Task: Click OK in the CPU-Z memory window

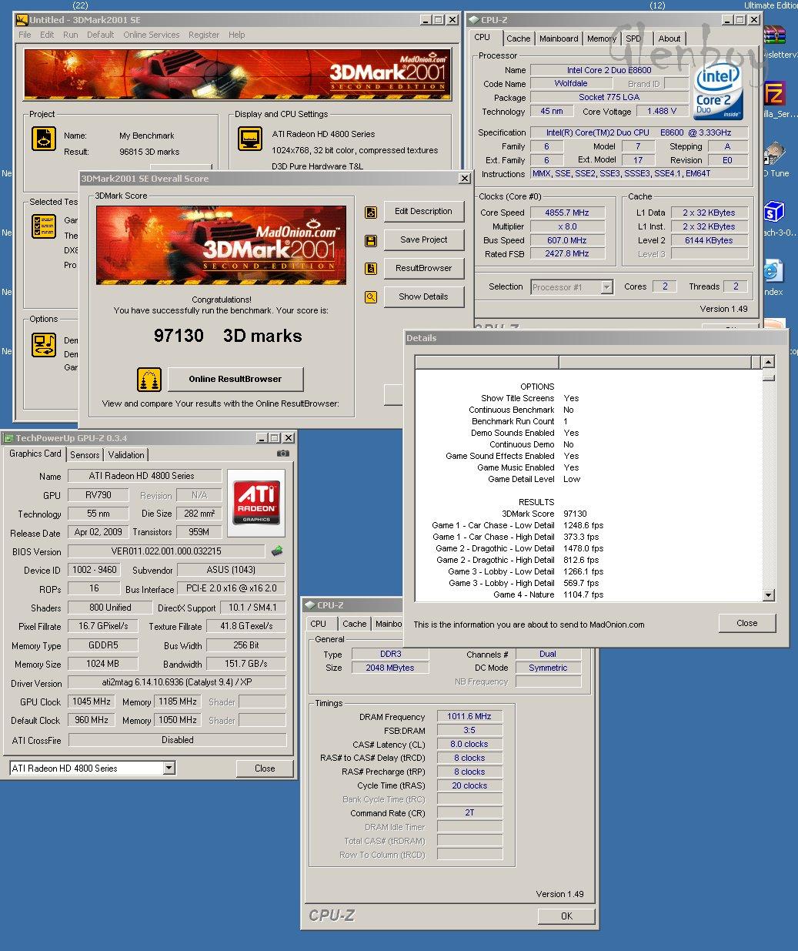Action: pos(566,916)
